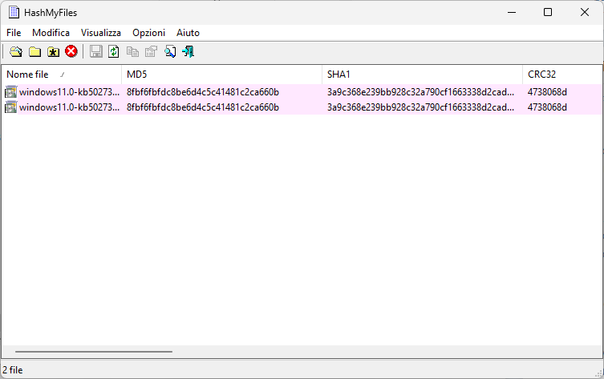Click the Save floppy disk icon
604x379 pixels.
click(x=96, y=51)
